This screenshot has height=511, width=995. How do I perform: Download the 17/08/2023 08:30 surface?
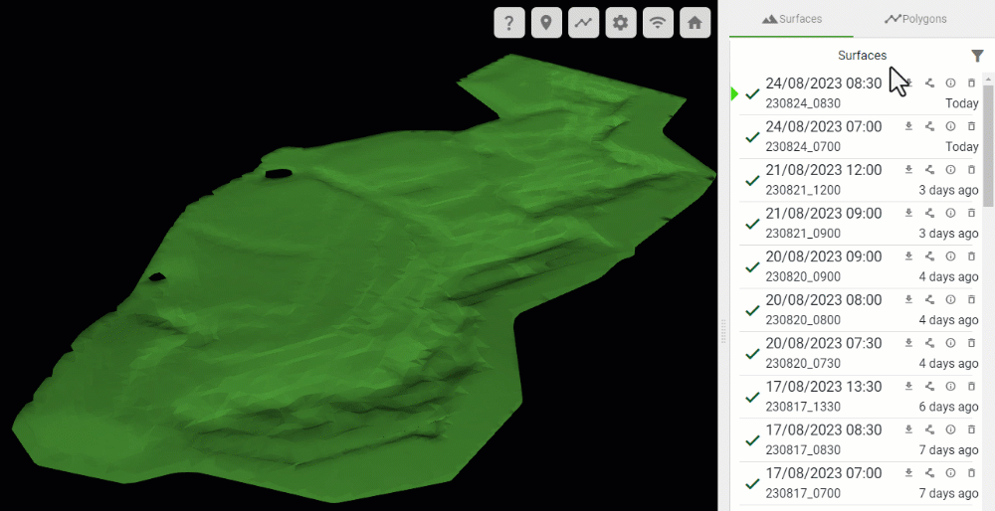click(908, 429)
